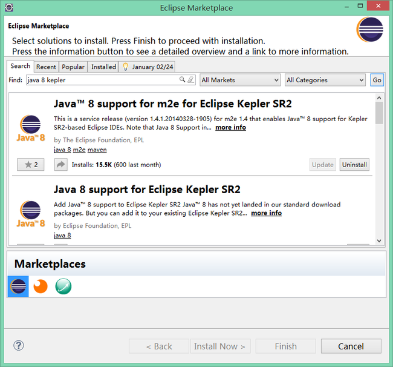The height and width of the screenshot is (367, 393).
Task: Minimize the Eclipse Marketplace window
Action: point(346,6)
